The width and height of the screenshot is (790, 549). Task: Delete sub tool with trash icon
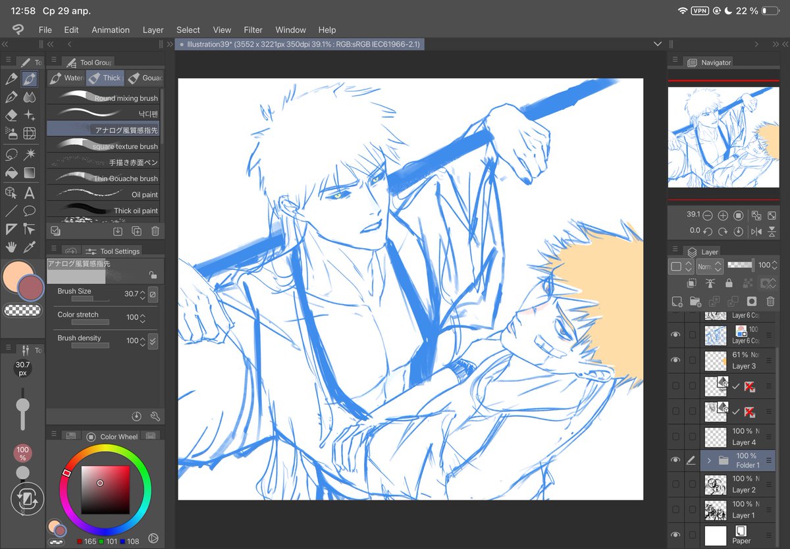[155, 231]
